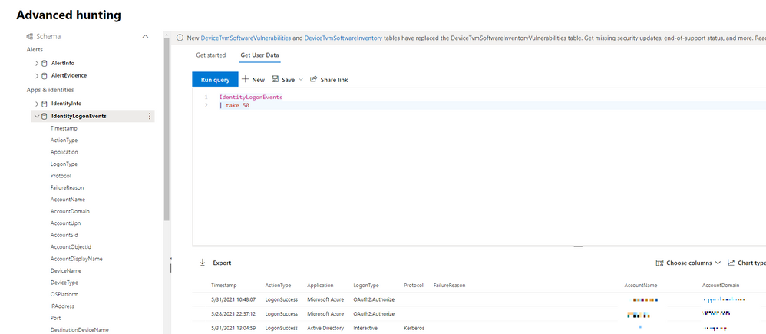Expand the AlertEvidence table node
Viewport: 766px width, 334px height.
coord(37,76)
